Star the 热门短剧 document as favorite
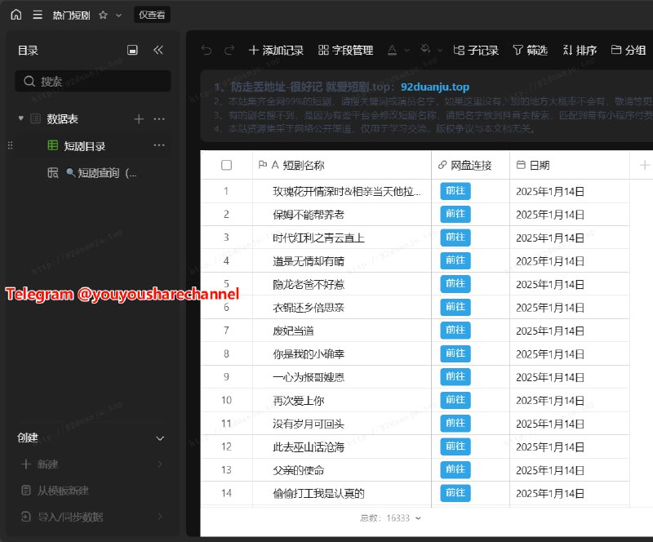 pyautogui.click(x=102, y=13)
